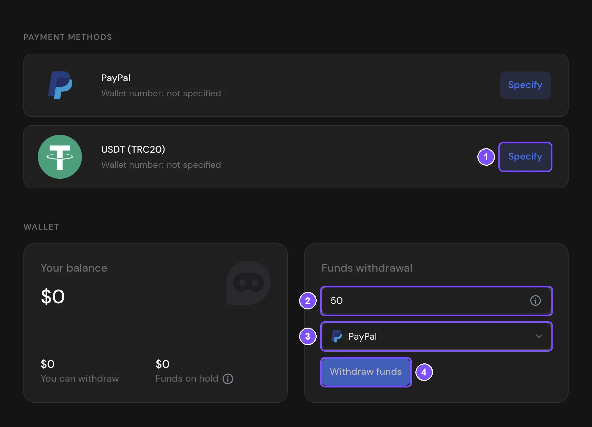The width and height of the screenshot is (592, 427).
Task: Click the $0 amount above "Funds on hold"
Action: point(162,364)
